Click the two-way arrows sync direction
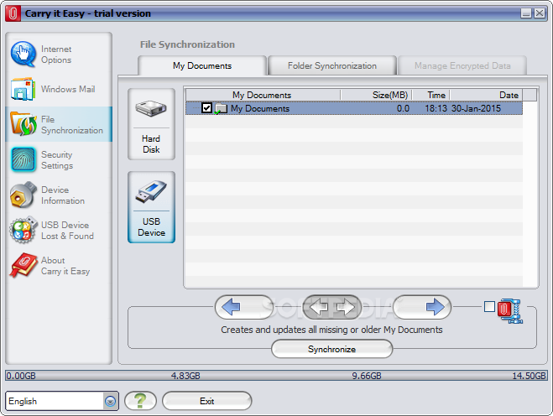This screenshot has width=553, height=416. coord(332,307)
